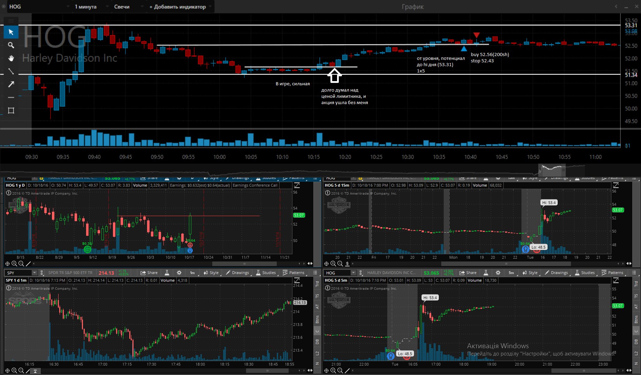Click the mini overview navigator thumbnail below top chart
The width and height of the screenshot is (641, 375).
[552, 170]
